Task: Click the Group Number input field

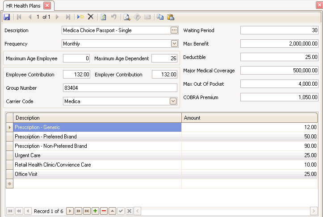Action: point(120,88)
